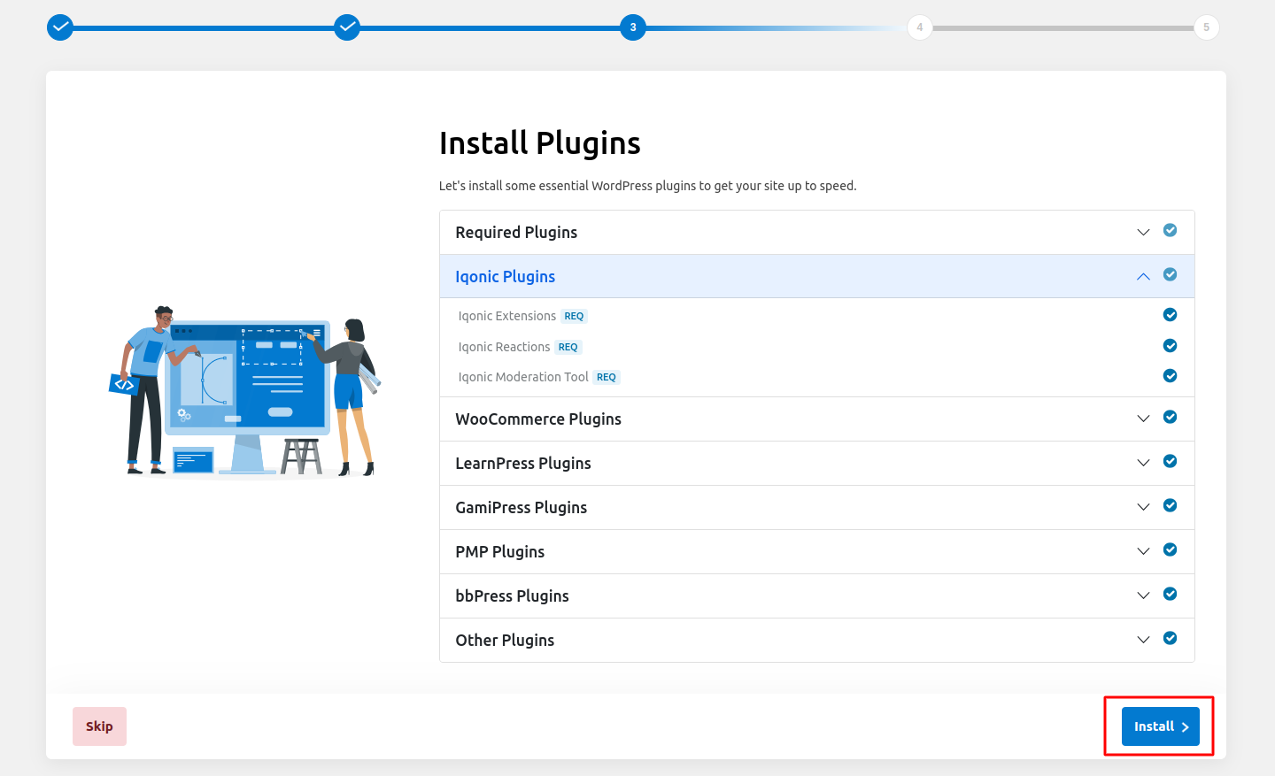The width and height of the screenshot is (1275, 776).
Task: Toggle the WooCommerce Plugins checkbox
Action: (1170, 417)
